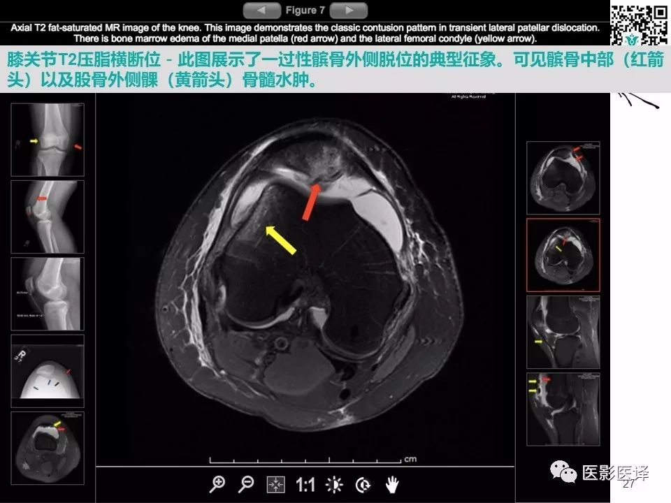Open the lateral knee X-ray thumbnail with red arrow
This screenshot has height=503, width=671.
tap(48, 217)
